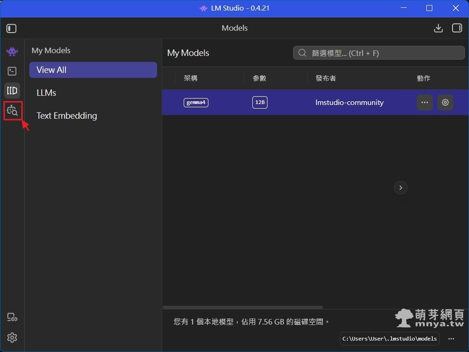Close the LM Studio window
The image size is (469, 352).
pyautogui.click(x=456, y=8)
